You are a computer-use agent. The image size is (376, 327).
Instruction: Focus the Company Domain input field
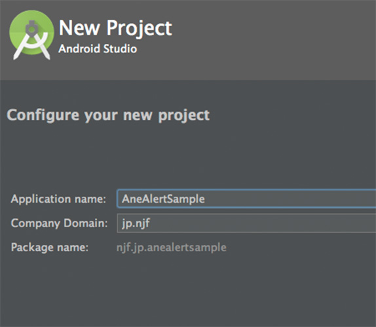coord(246,224)
